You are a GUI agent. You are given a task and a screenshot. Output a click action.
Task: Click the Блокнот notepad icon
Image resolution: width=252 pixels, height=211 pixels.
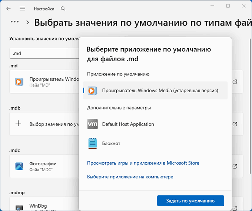point(92,143)
